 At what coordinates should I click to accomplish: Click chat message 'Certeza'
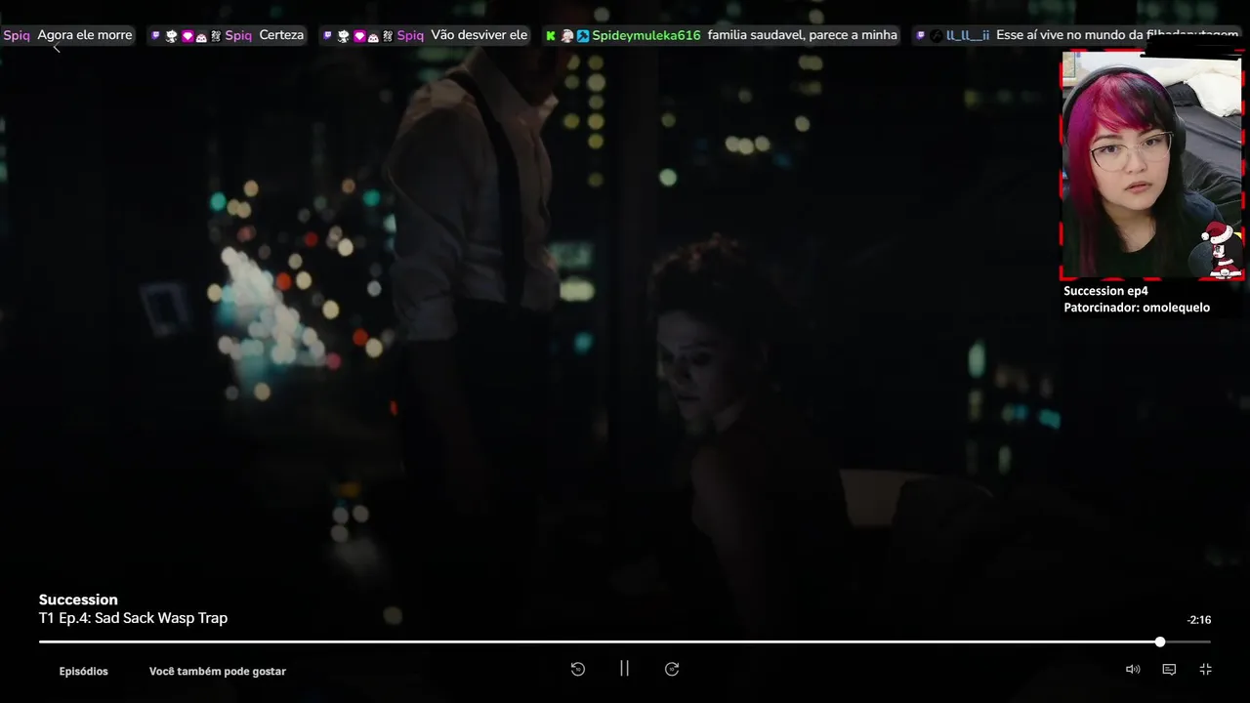pos(281,35)
